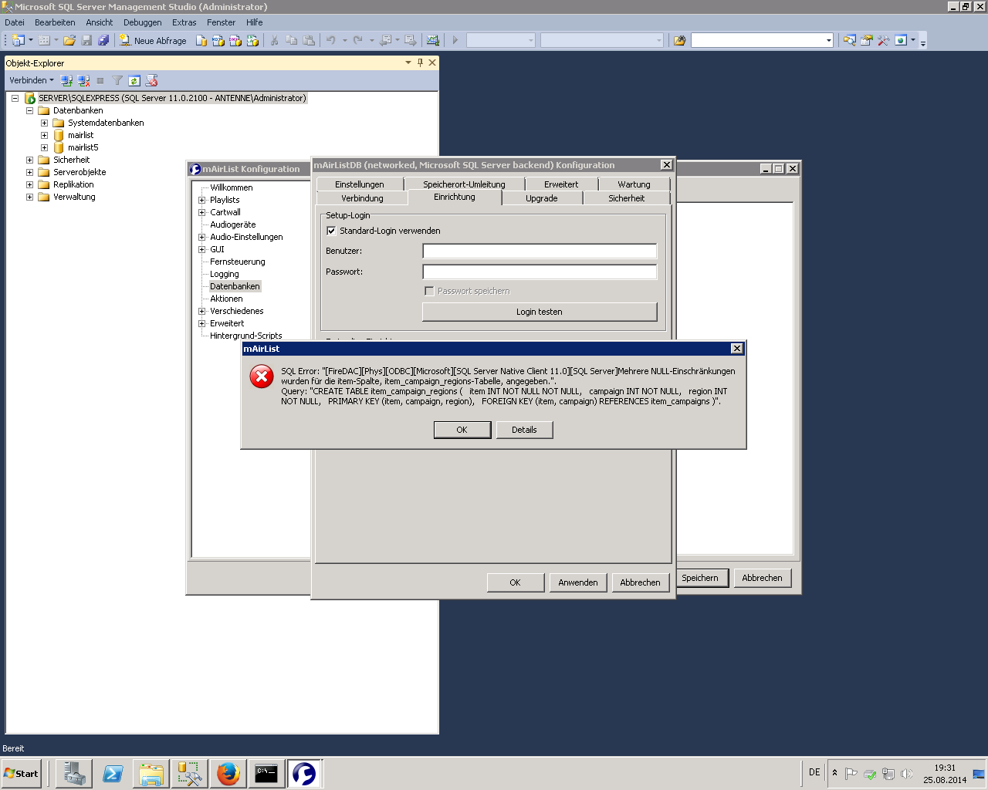Click Speichern in mAirList Konfiguration
Screen dimensions: 988x790
point(700,578)
